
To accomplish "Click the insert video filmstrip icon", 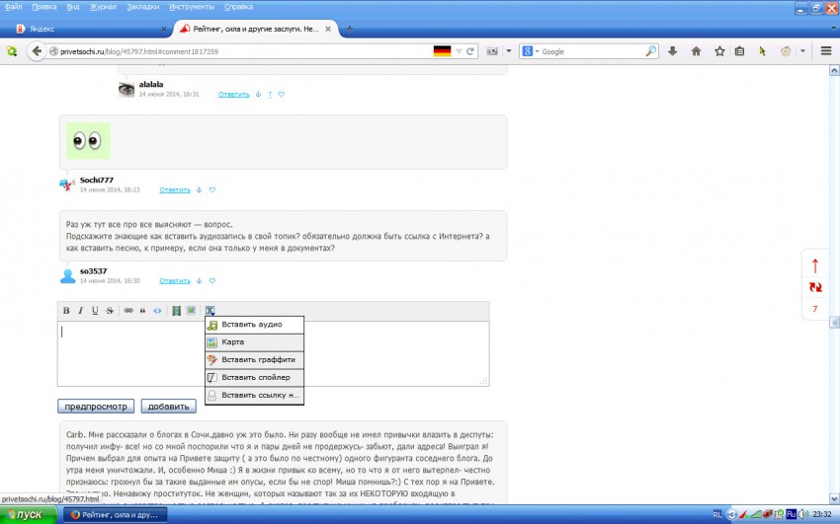I will tap(177, 311).
